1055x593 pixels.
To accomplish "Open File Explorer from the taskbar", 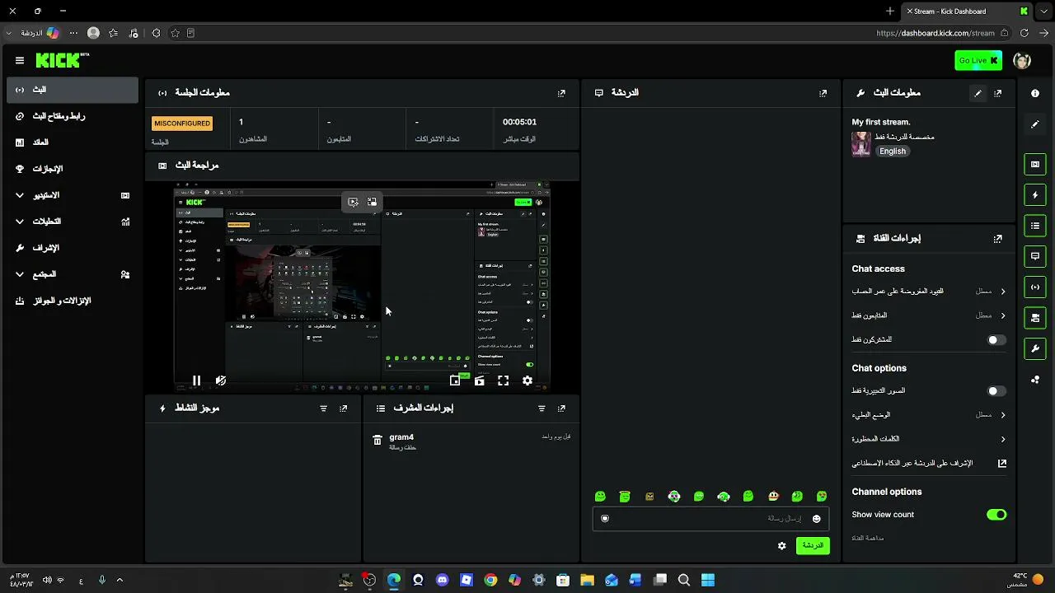I will pos(587,580).
